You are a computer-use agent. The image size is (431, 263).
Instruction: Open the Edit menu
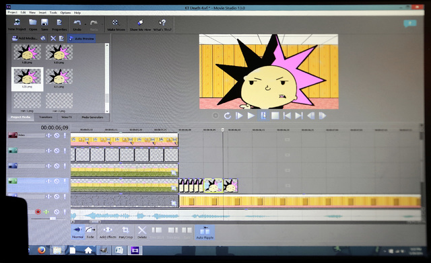(x=23, y=13)
